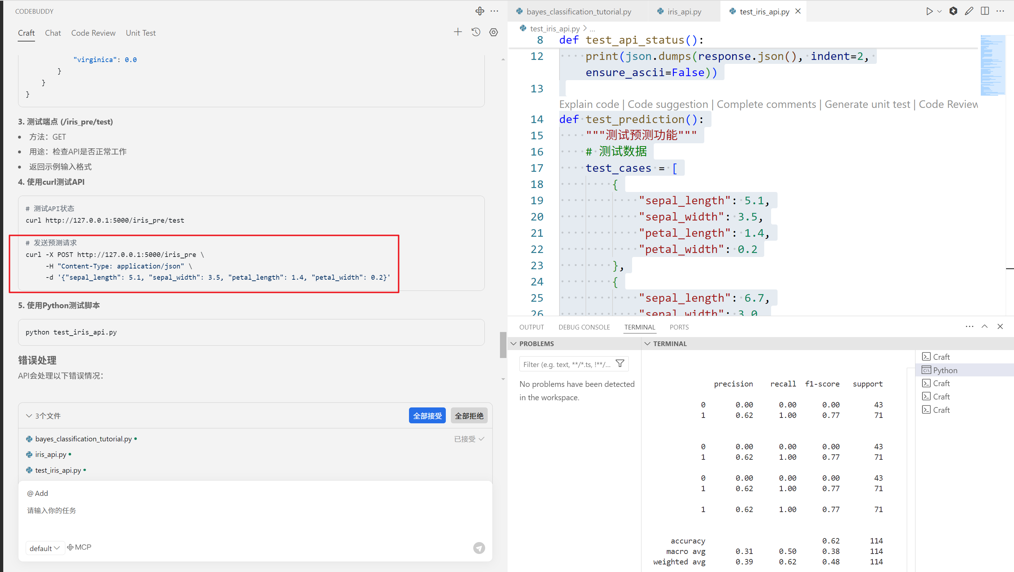
Task: Close the bottom panel
Action: tap(1000, 327)
